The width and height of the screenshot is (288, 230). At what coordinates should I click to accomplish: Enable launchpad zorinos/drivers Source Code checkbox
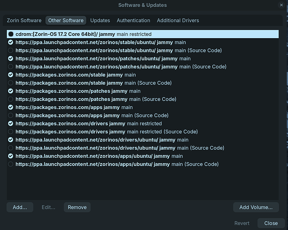tap(11, 148)
